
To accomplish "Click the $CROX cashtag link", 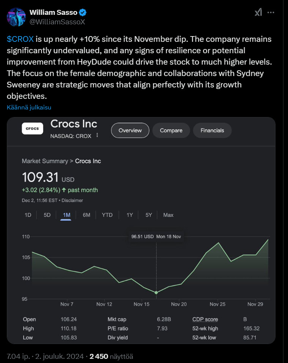I will pyautogui.click(x=20, y=39).
